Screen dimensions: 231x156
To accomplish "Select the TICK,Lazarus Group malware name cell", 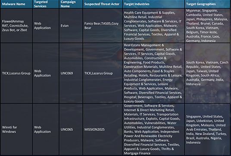I will tap(16, 73).
